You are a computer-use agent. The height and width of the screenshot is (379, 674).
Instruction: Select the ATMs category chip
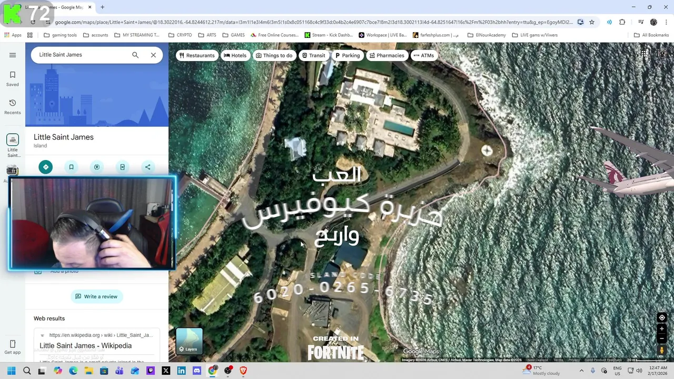tap(423, 55)
